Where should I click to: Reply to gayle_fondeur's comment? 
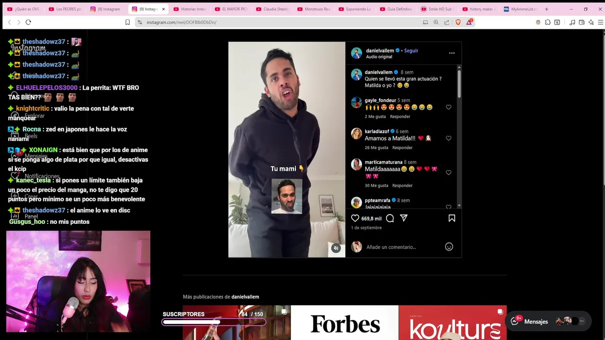[400, 117]
